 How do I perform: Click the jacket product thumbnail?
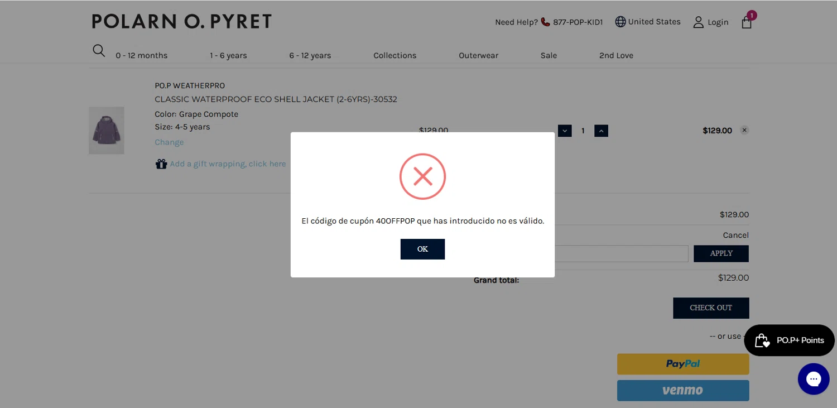[x=107, y=131]
